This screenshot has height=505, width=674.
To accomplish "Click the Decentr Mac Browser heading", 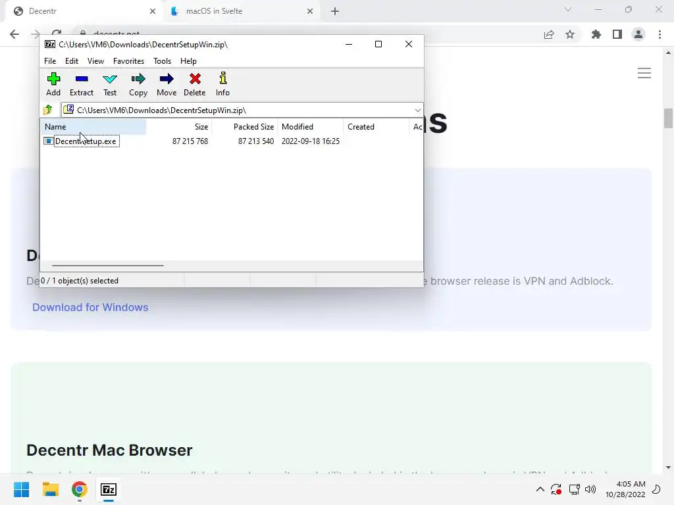I will pyautogui.click(x=109, y=450).
